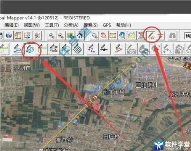Select the Measure ruler tool

point(113,36)
